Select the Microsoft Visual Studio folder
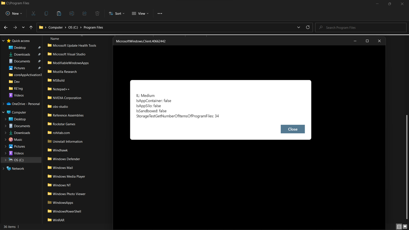The width and height of the screenshot is (409, 230). [66, 54]
